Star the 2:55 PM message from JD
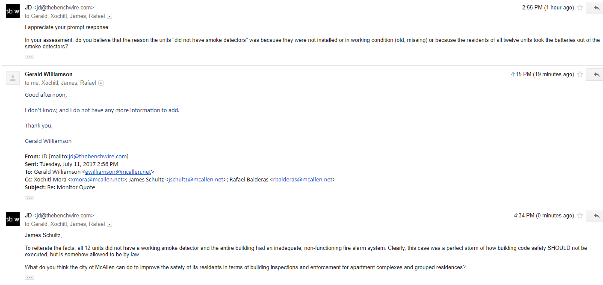The image size is (603, 285). point(580,8)
